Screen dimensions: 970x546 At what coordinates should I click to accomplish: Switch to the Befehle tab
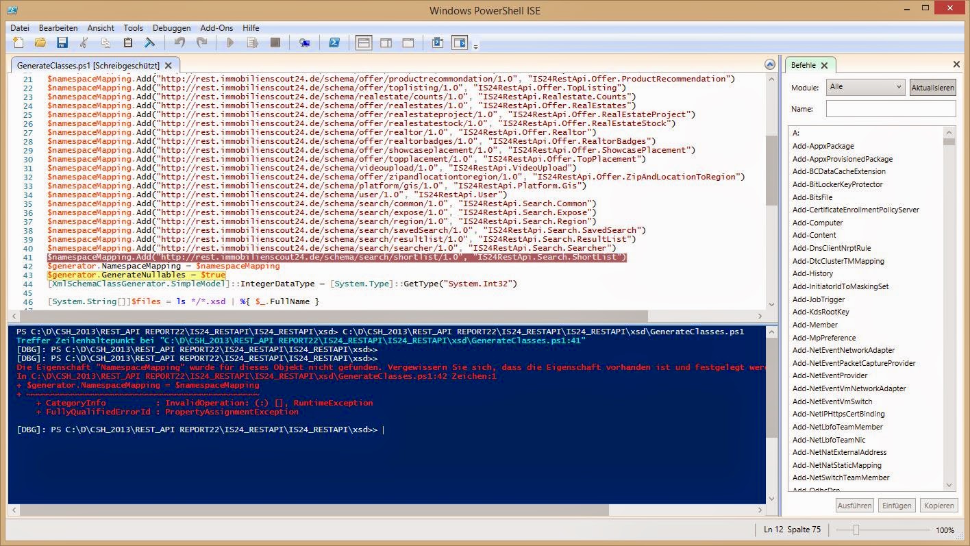(803, 65)
